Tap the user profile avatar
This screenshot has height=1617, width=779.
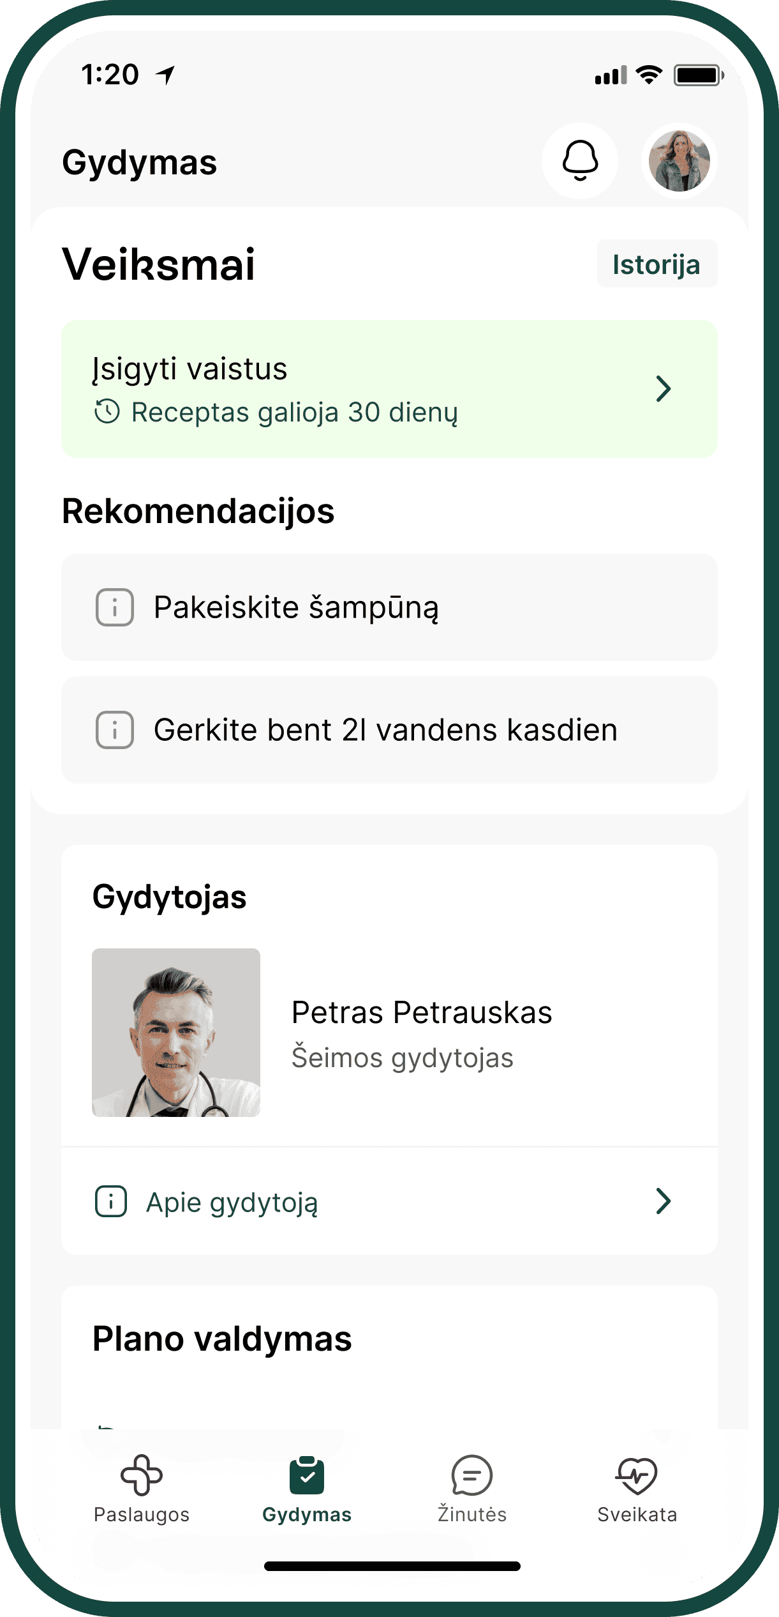pos(679,161)
